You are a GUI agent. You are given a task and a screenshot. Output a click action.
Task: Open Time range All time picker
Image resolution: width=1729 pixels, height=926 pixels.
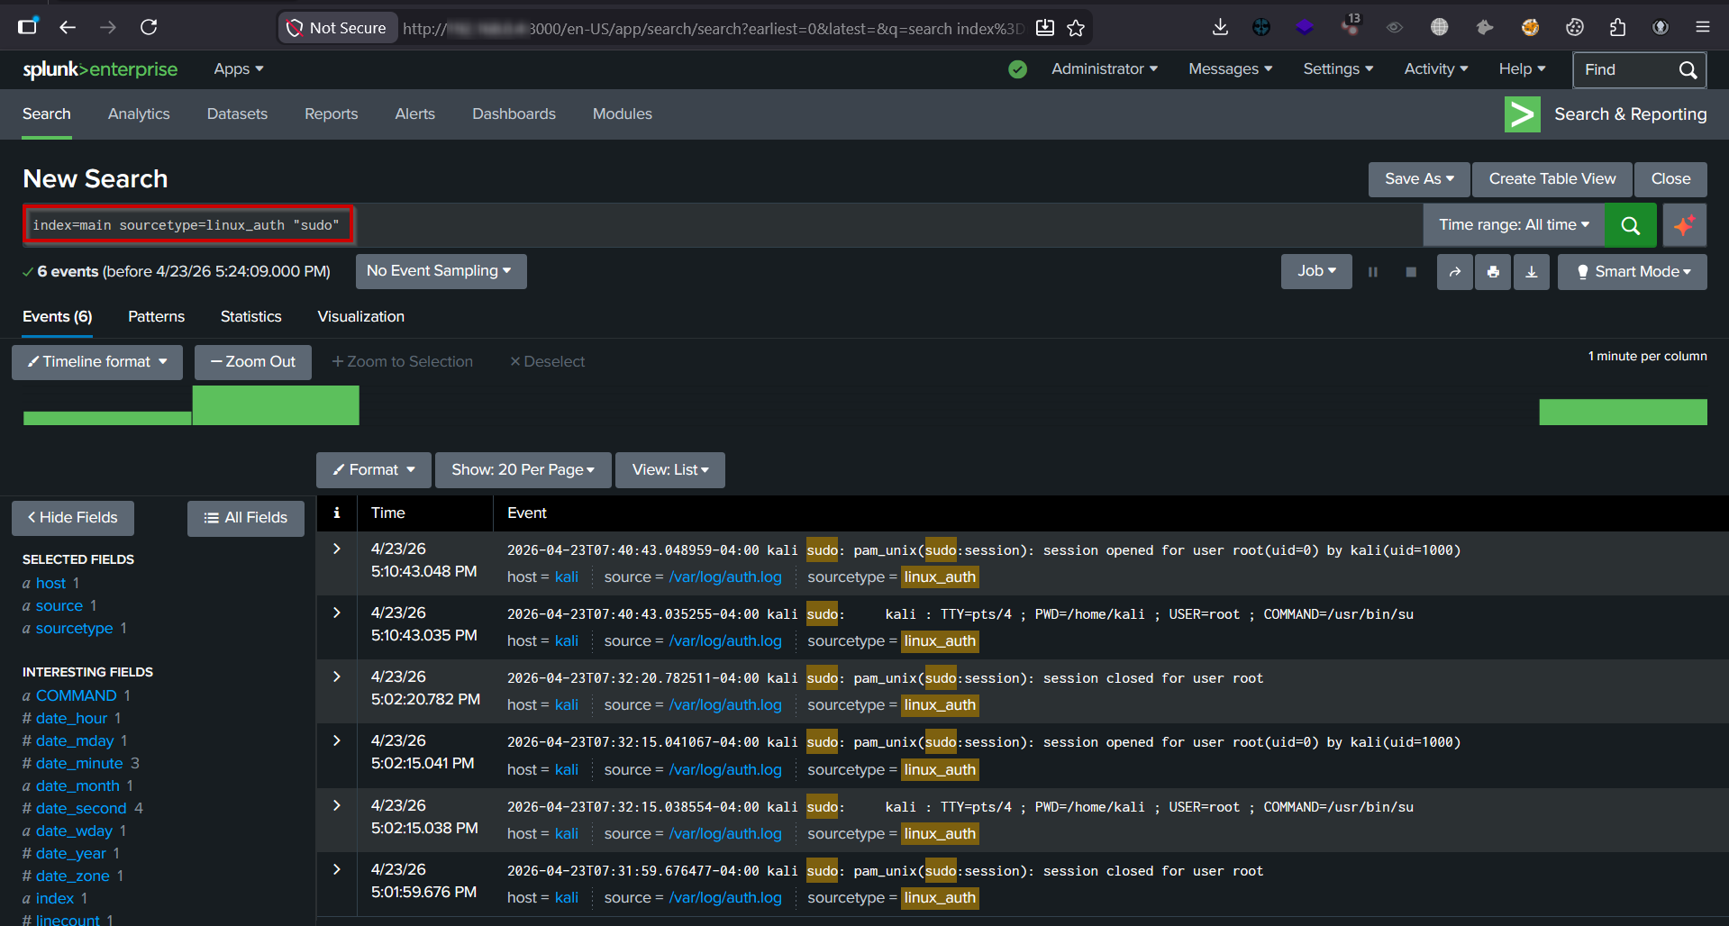tap(1513, 225)
